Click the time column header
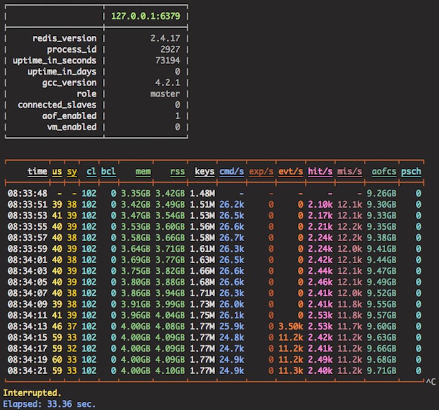The height and width of the screenshot is (410, 439). tap(37, 171)
